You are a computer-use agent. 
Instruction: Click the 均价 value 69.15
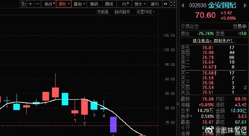tap(241, 99)
